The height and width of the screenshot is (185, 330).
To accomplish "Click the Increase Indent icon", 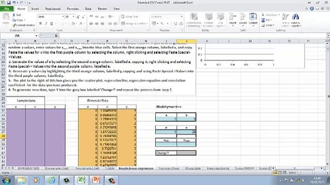I will coord(115,24).
